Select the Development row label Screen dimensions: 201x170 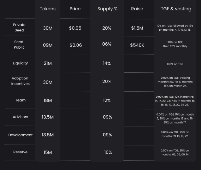click(x=20, y=135)
